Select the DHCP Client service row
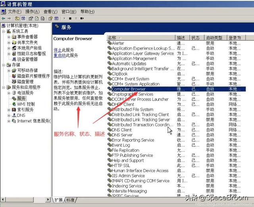This screenshot has width=254, height=207. 176,104
